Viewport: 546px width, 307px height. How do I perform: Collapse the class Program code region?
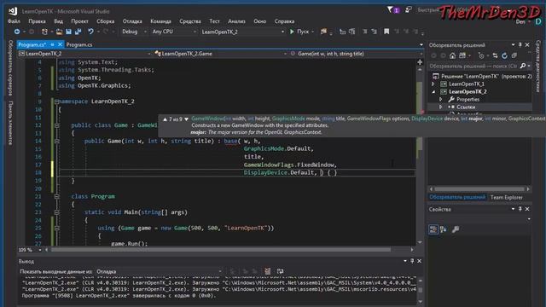coord(56,197)
